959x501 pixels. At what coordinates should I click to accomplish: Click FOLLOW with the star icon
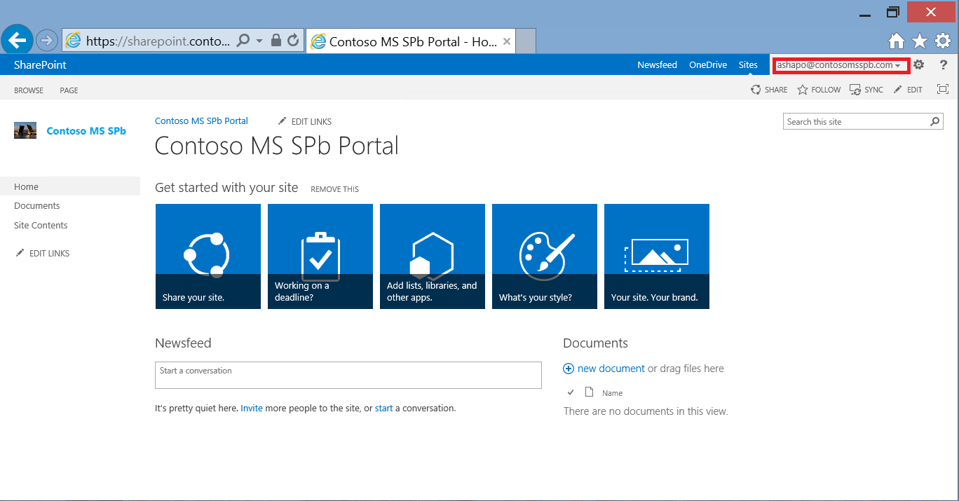click(x=819, y=90)
